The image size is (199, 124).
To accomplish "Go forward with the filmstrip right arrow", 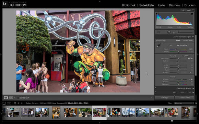I will [x=22, y=103].
